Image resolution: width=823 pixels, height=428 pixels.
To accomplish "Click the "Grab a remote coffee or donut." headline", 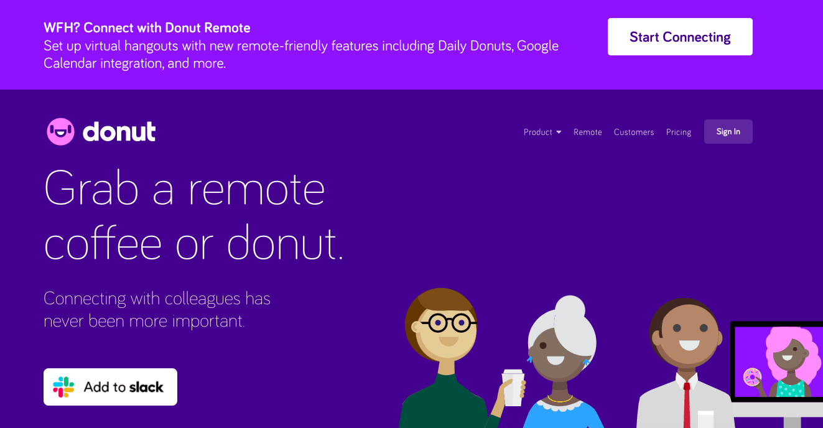I will click(x=193, y=215).
